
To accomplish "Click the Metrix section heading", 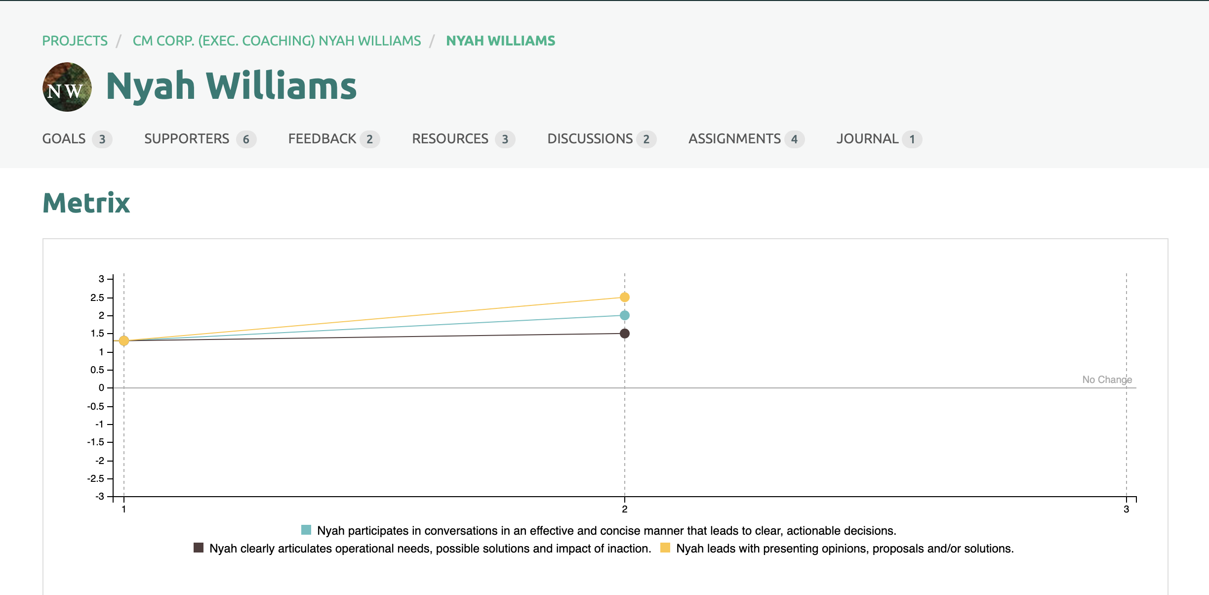I will [86, 203].
